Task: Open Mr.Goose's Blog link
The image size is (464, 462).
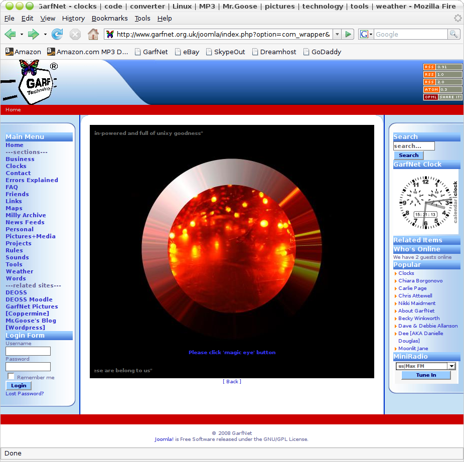Action: tap(31, 324)
